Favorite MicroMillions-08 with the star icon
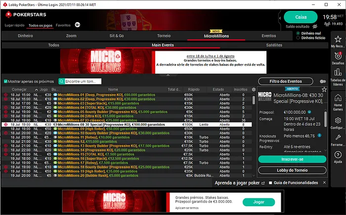This screenshot has width=346, height=215. pos(324,89)
